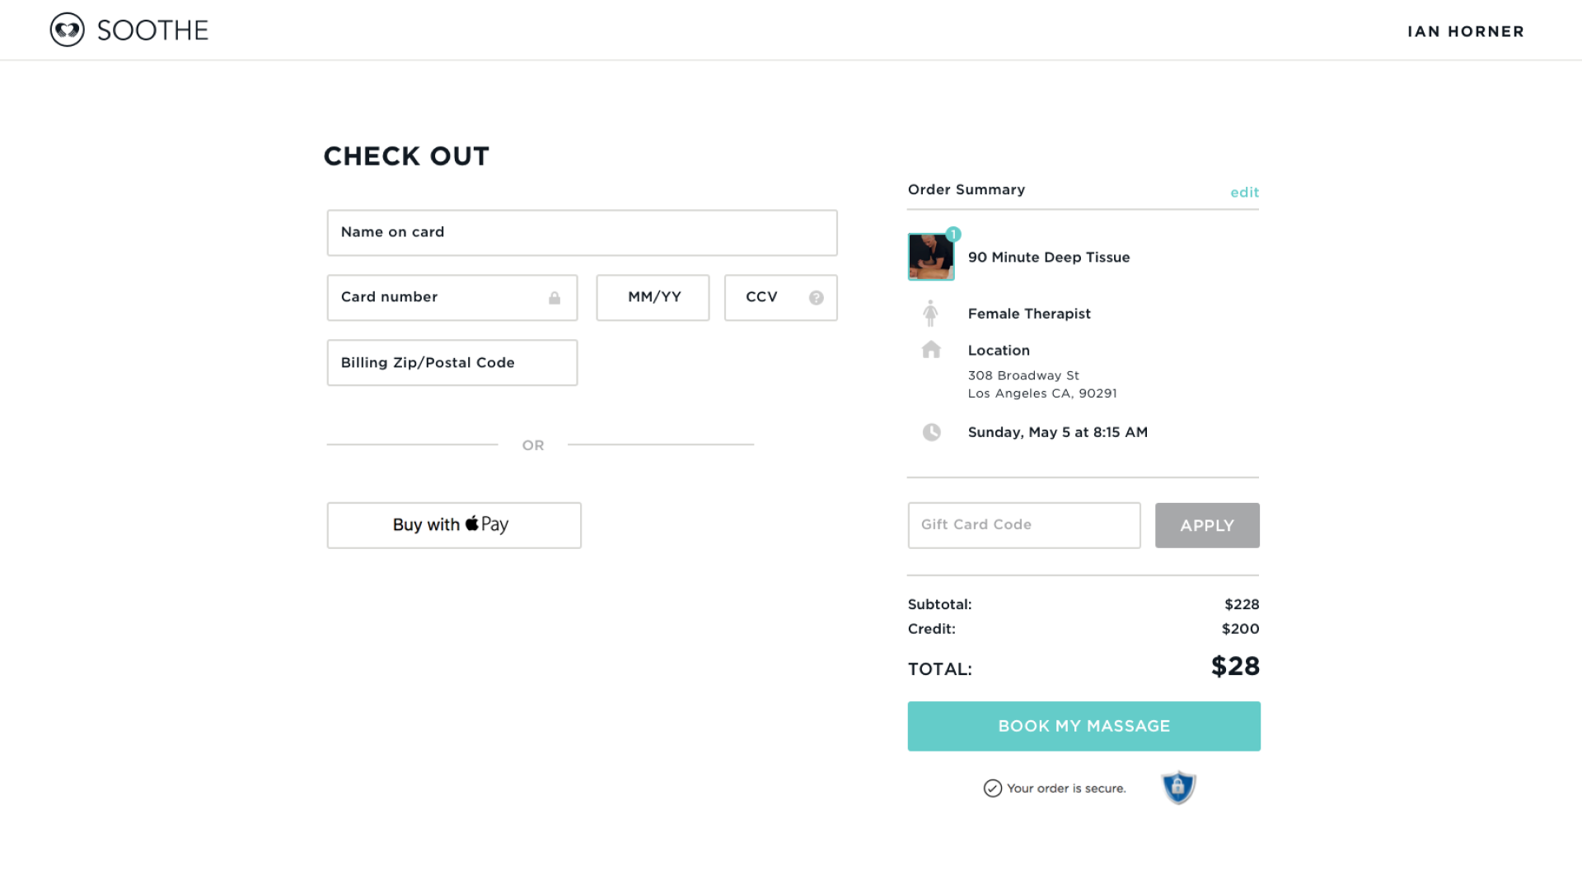
Task: Open the Ian Horner account menu
Action: pos(1466,31)
